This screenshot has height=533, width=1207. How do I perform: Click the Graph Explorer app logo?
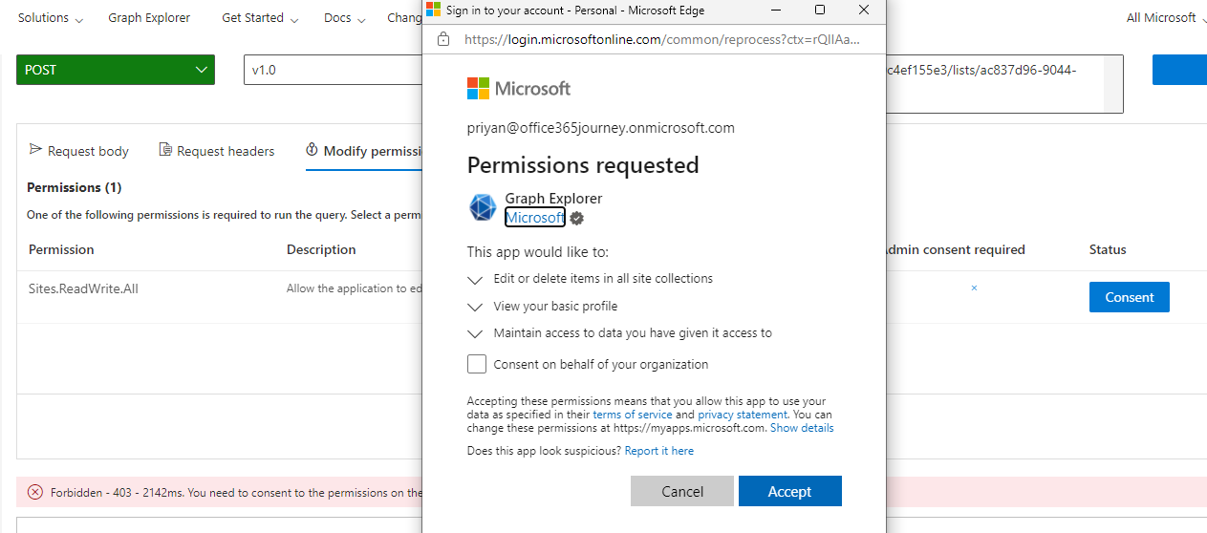tap(483, 207)
